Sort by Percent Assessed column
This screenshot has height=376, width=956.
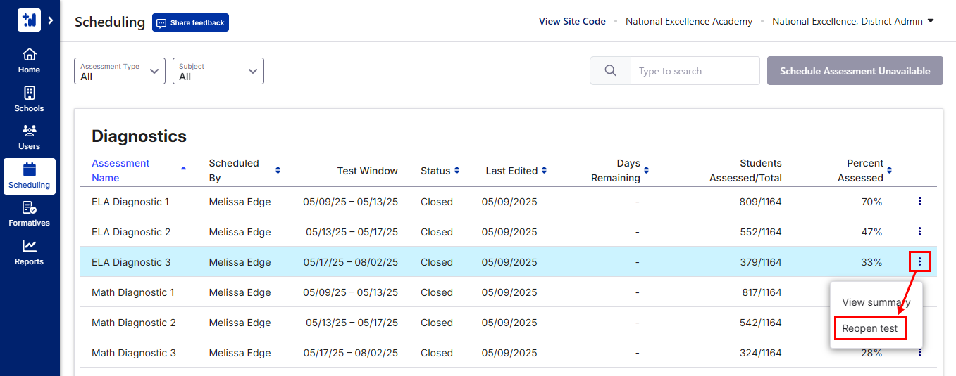[x=864, y=170]
